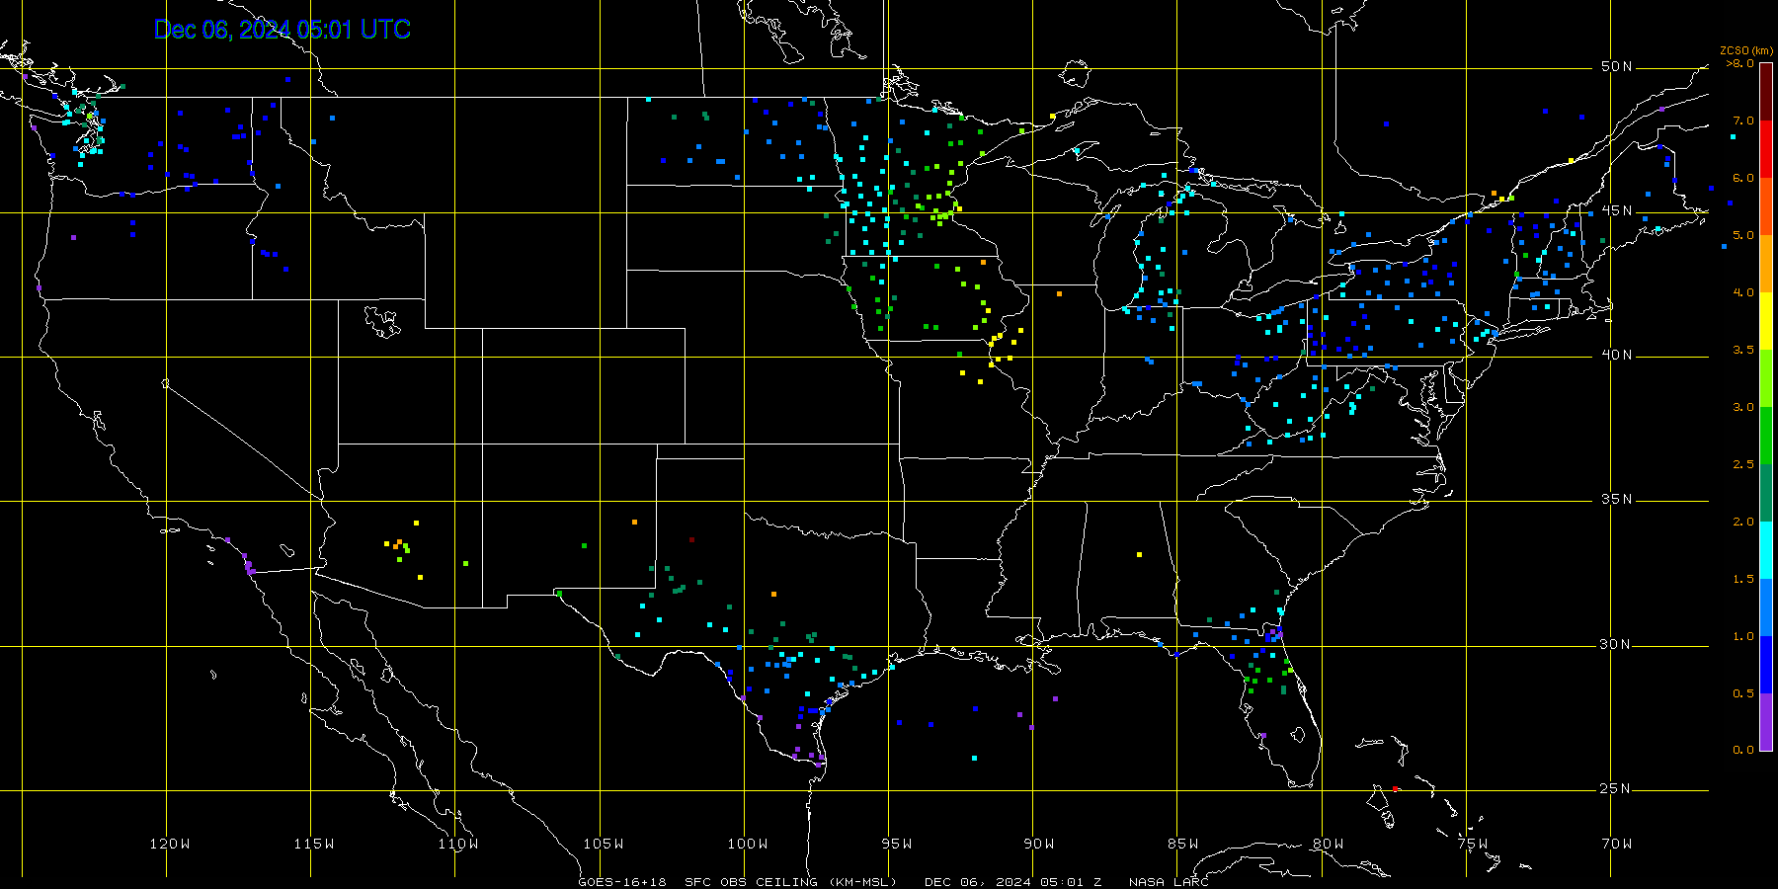Click the green 2.5–3.0 km legend segment
The height and width of the screenshot is (889, 1778).
1765,436
